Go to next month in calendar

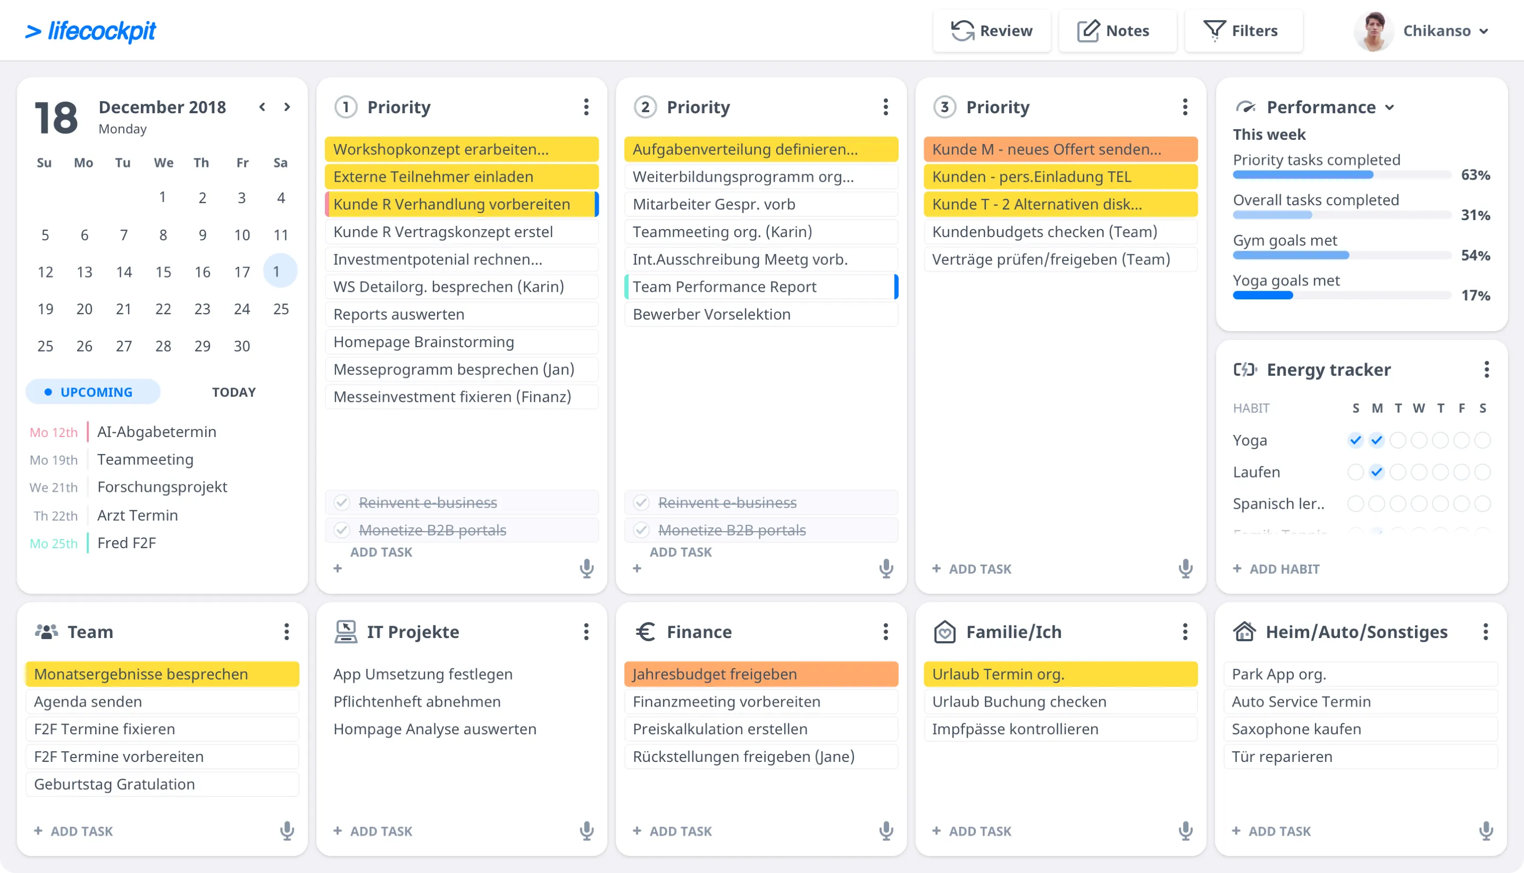click(287, 107)
